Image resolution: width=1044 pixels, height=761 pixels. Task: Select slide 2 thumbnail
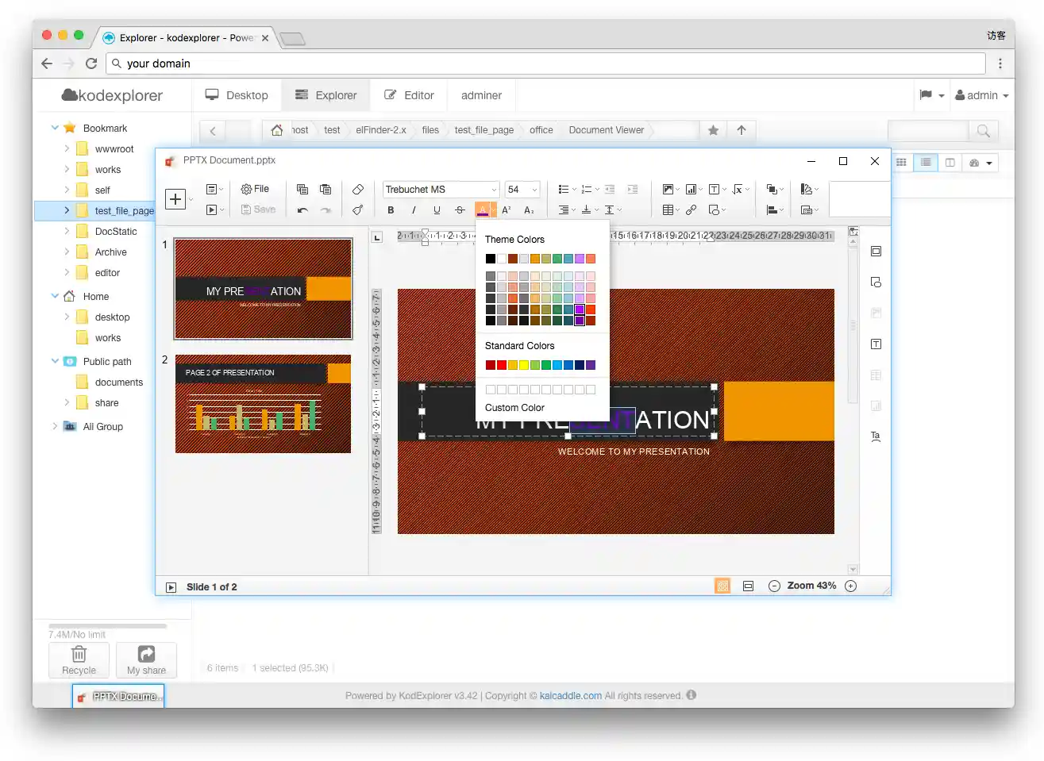pyautogui.click(x=263, y=404)
